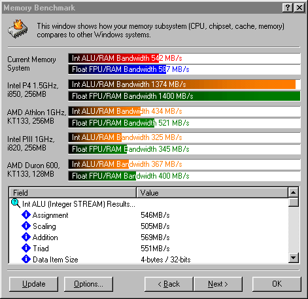The height and width of the screenshot is (299, 308).
Task: Click the AMD Duron 600, KT133 label
Action: (x=33, y=169)
